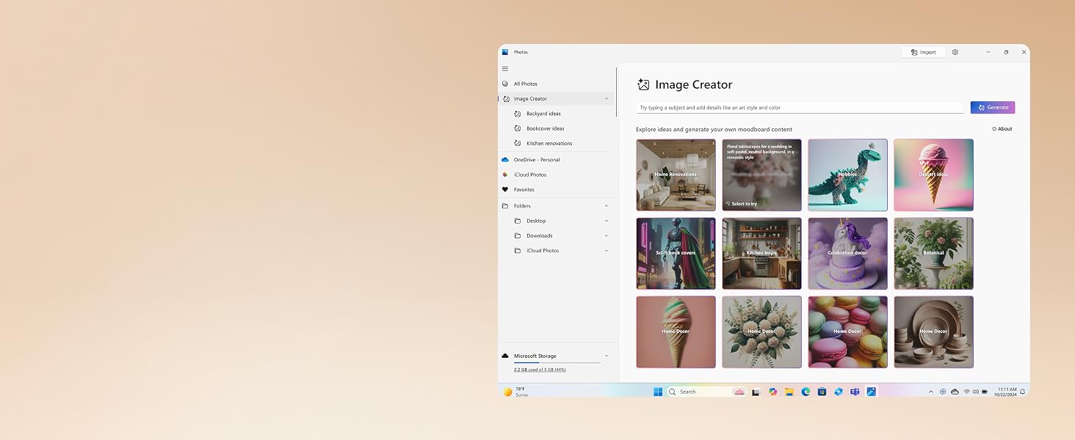The image size is (1075, 440).
Task: Select the Kitchen inspo tile
Action: 761,254
